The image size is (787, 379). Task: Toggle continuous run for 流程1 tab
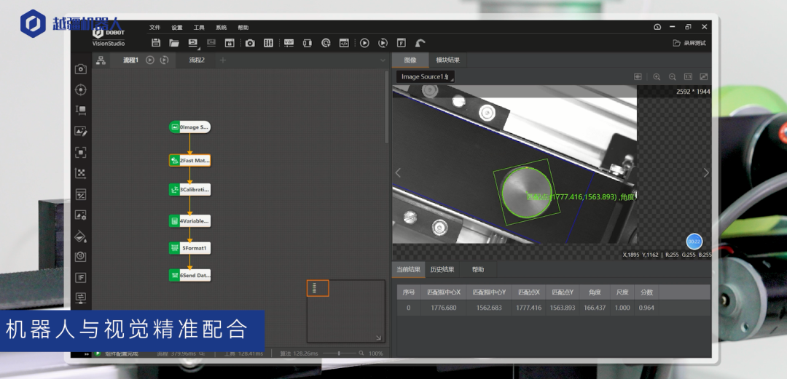(x=164, y=60)
